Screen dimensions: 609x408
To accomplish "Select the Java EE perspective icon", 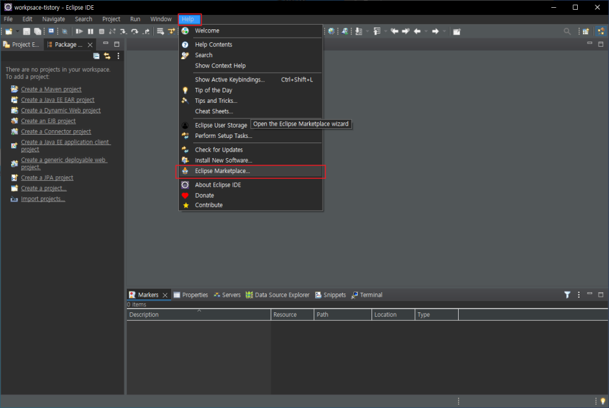I will pyautogui.click(x=601, y=31).
